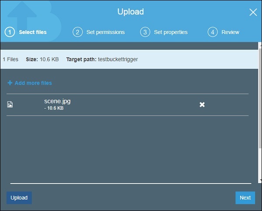Click the Upload dialog title
Screen dimensions: 262x211
131,12
